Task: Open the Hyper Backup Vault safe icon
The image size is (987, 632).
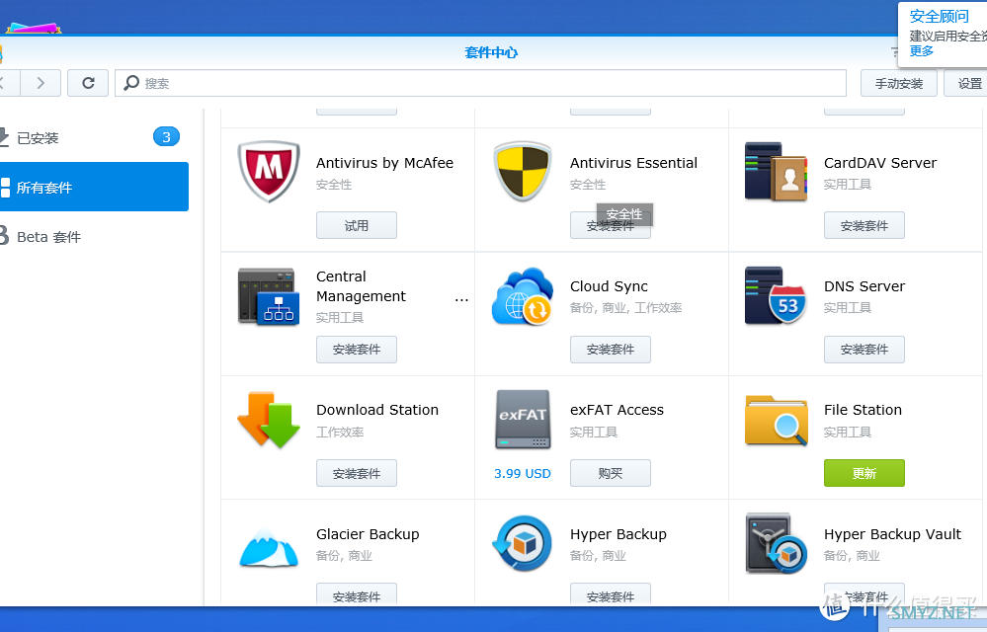Action: tap(777, 543)
